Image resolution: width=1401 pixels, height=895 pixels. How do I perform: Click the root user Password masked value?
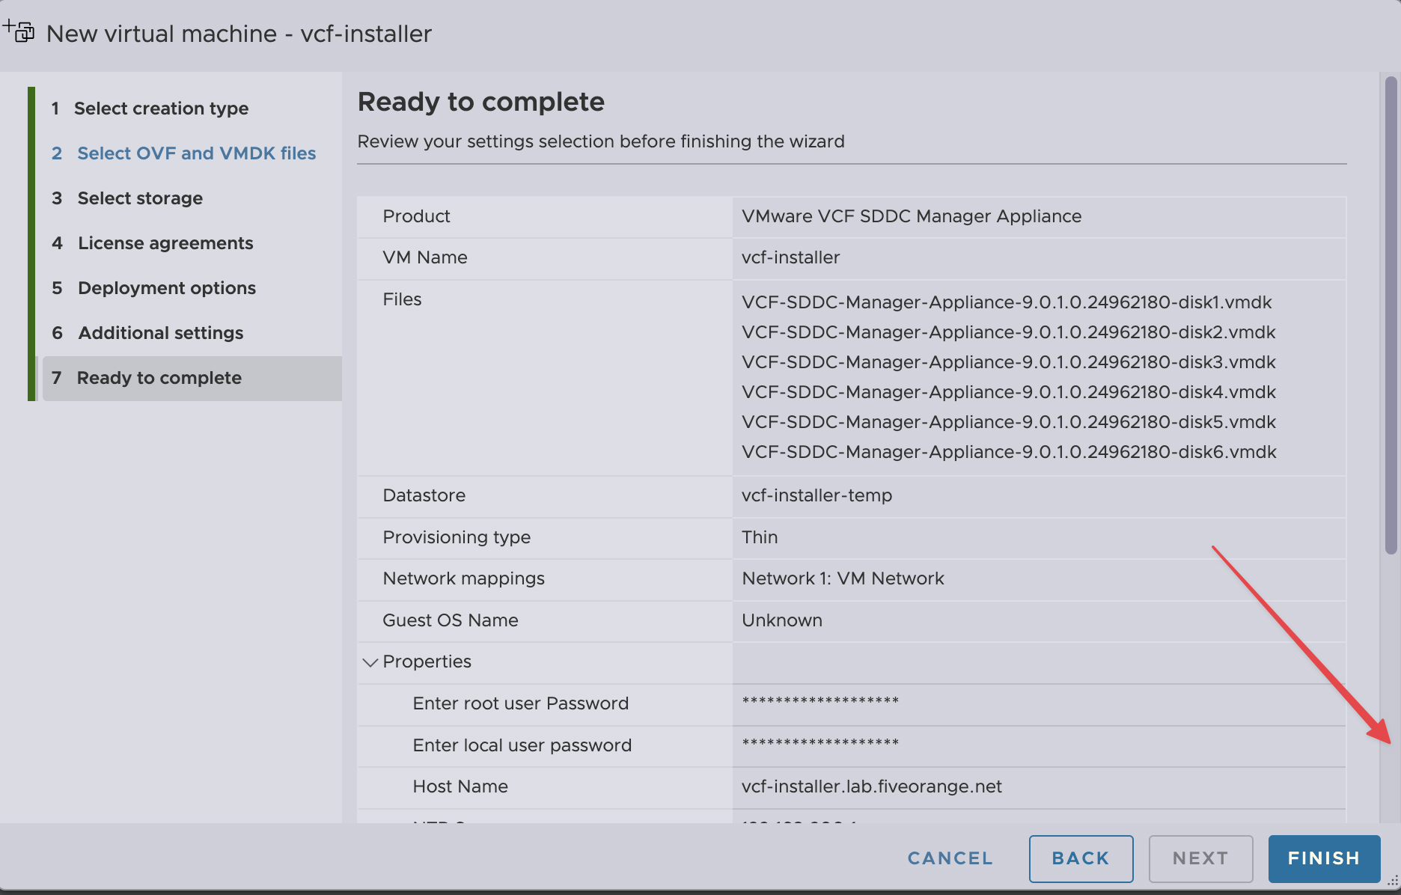point(820,702)
